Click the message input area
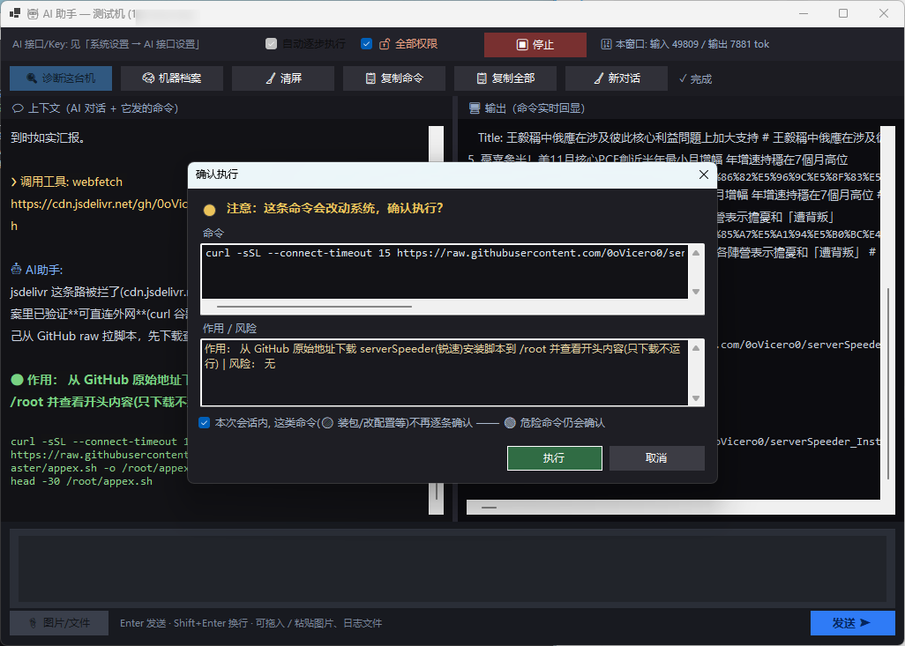Screen dimensions: 905x646 pyautogui.click(x=452, y=568)
